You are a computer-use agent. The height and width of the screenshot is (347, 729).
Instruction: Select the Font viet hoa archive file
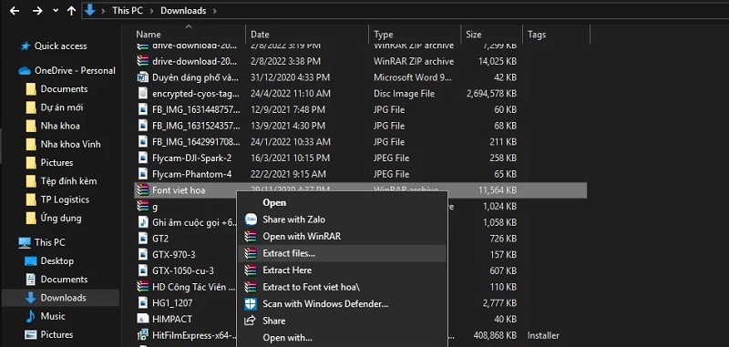coord(179,190)
